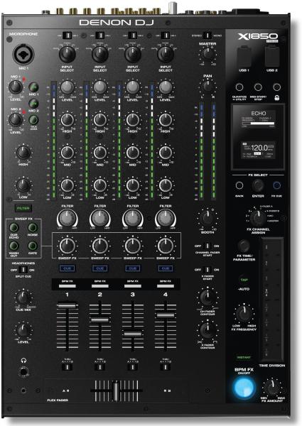This screenshot has width=302, height=426.
Task: Click the FX CUE button
Action: (276, 185)
